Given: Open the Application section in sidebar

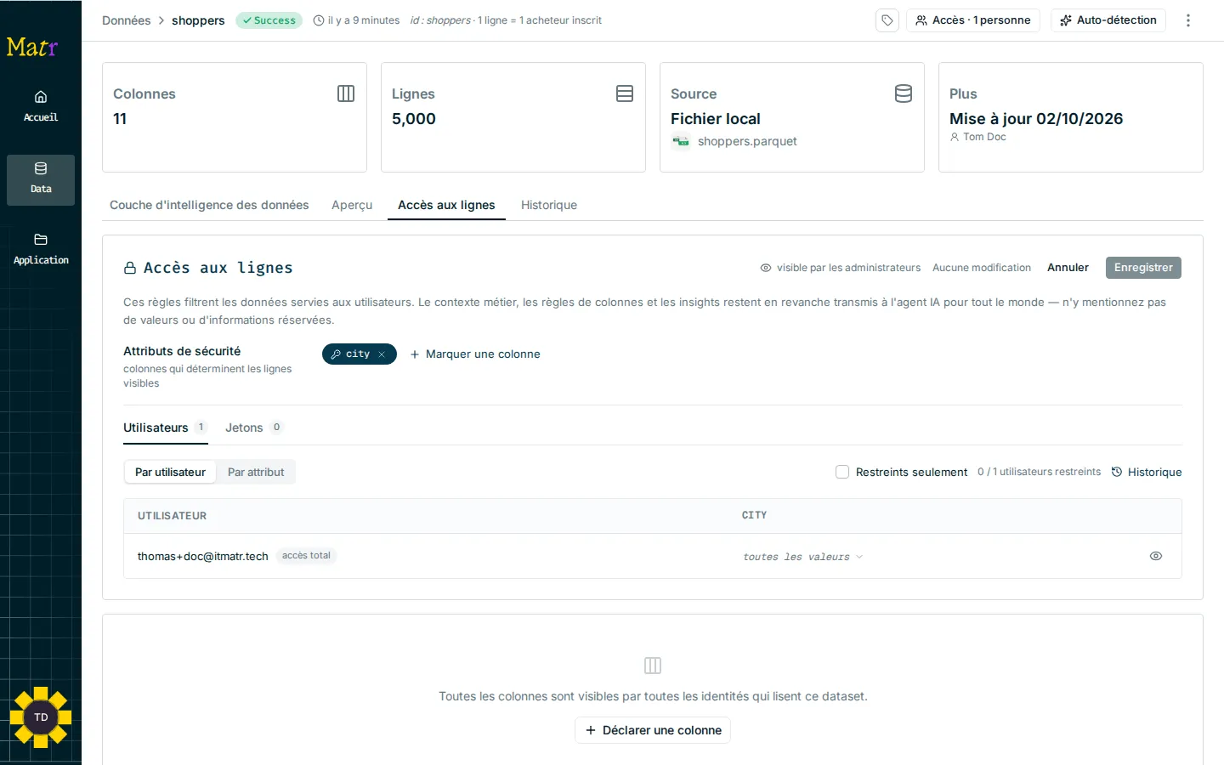Looking at the screenshot, I should click(41, 250).
